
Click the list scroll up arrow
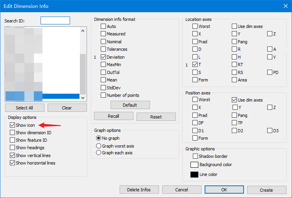click(83, 31)
